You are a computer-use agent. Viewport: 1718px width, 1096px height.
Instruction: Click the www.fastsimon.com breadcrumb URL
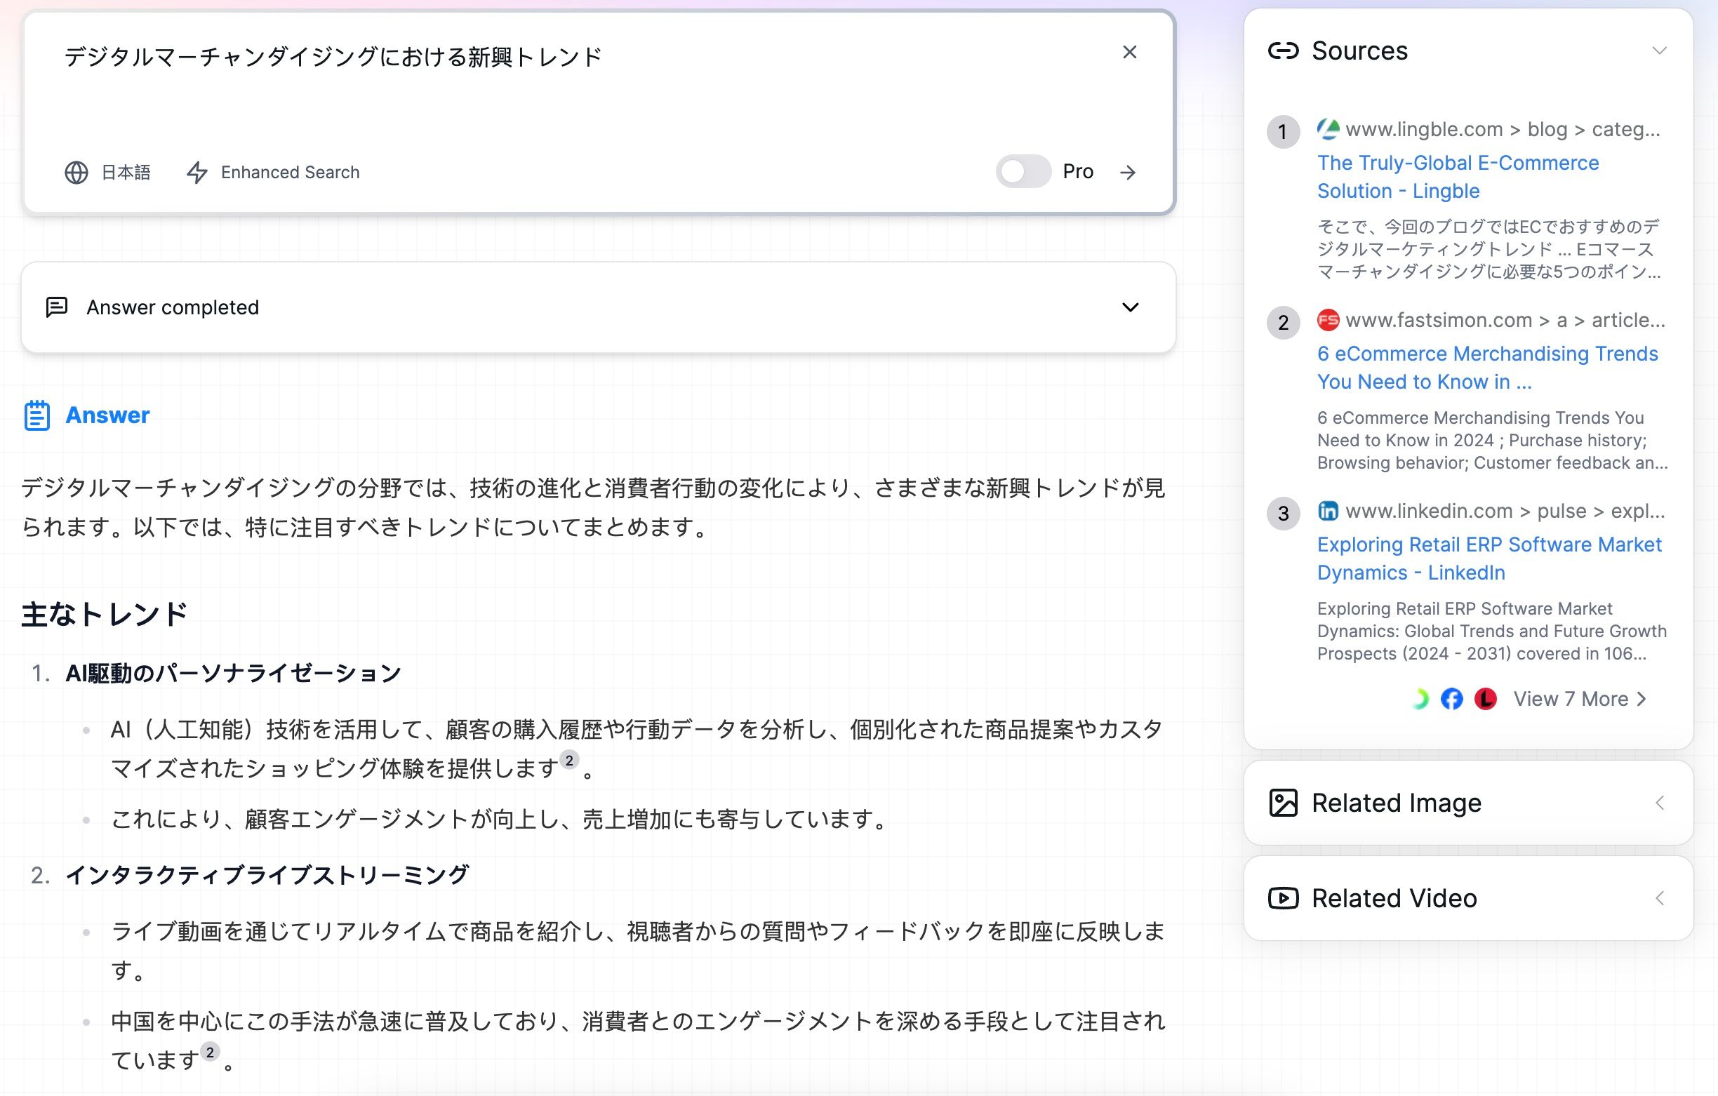coord(1505,321)
